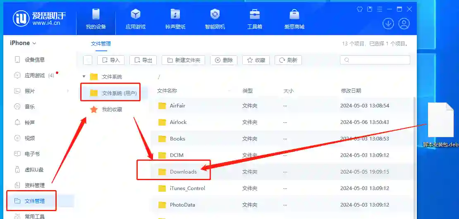
Task: Select 设备信息 in the sidebar
Action: click(34, 60)
